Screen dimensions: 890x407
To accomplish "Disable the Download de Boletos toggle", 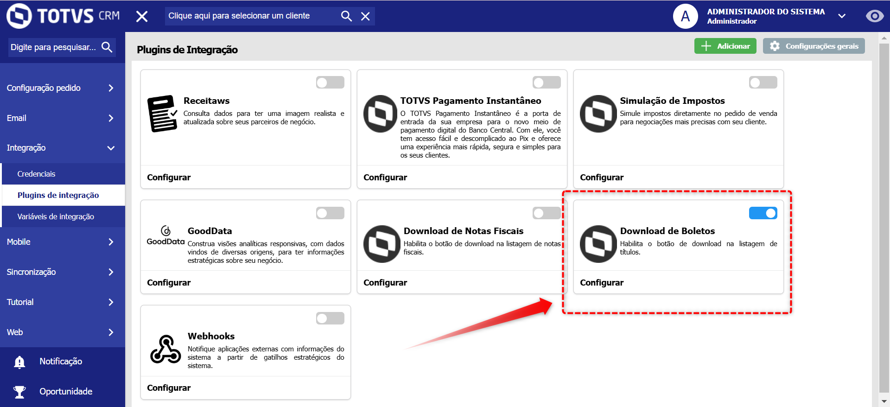I will point(763,213).
